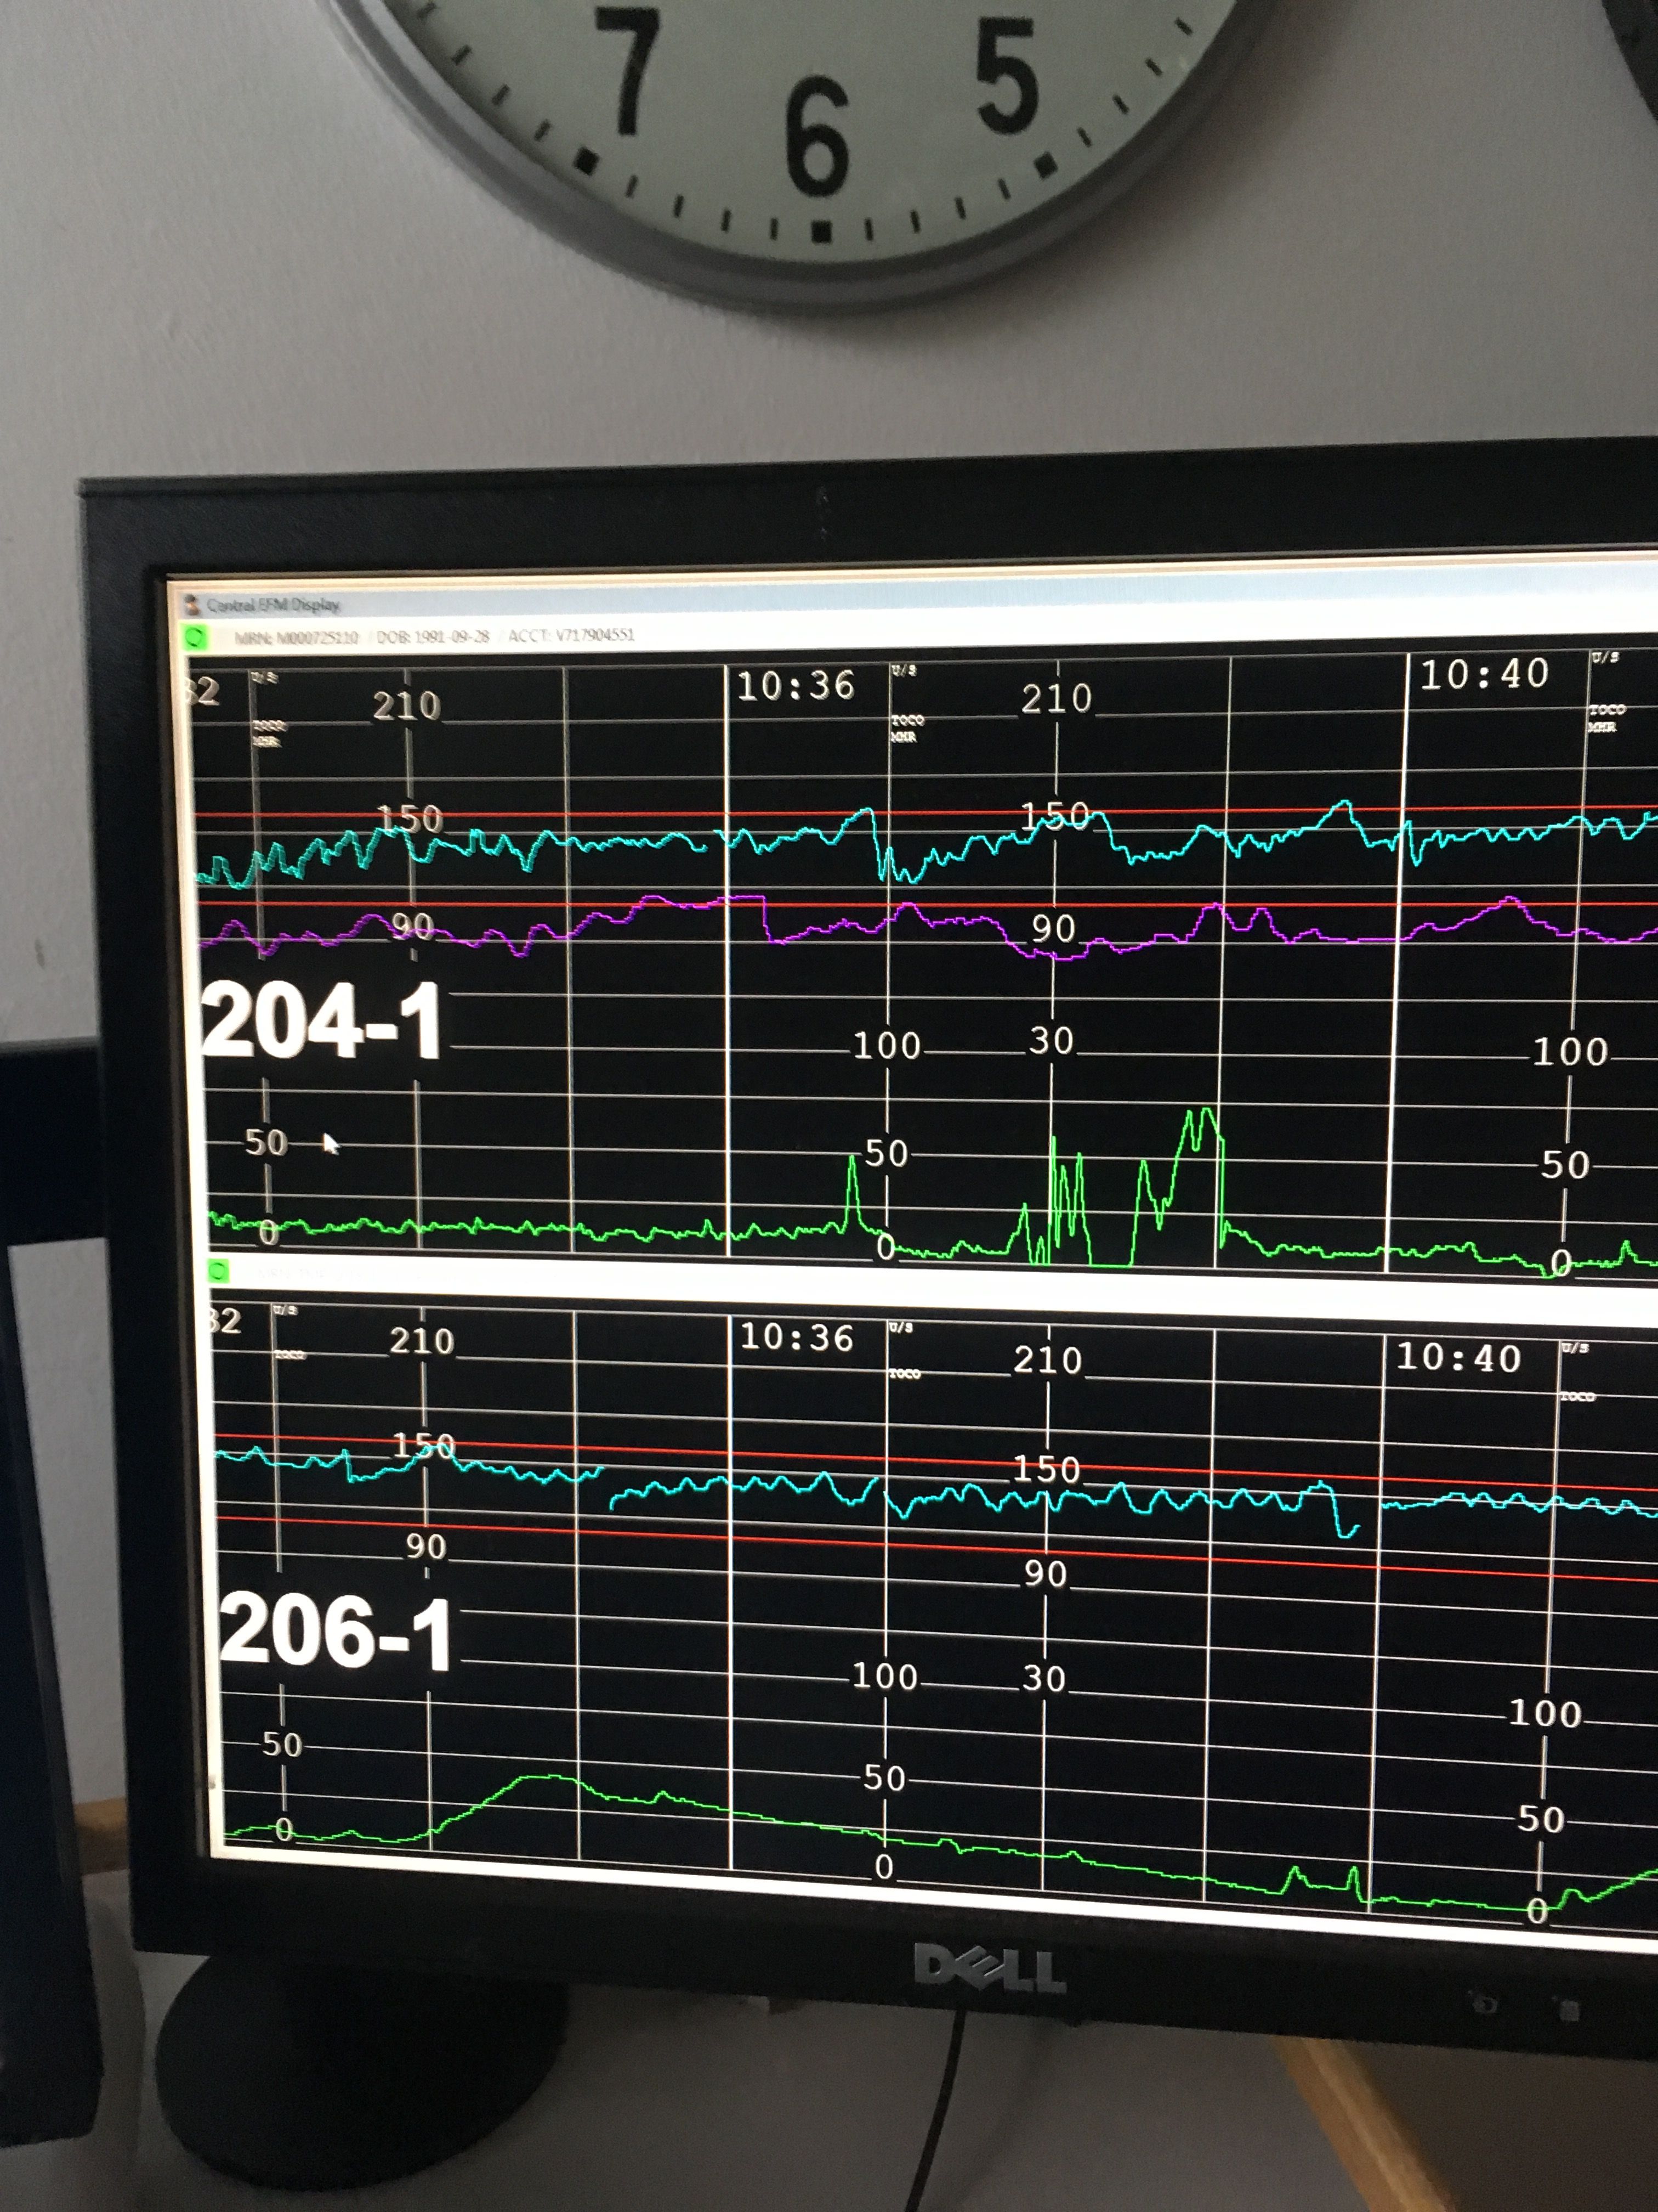Click the 10:40 time marker in 206-1 strip

click(x=1458, y=1358)
